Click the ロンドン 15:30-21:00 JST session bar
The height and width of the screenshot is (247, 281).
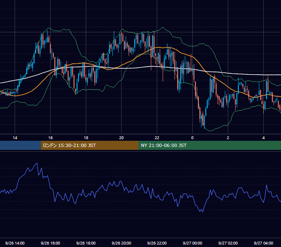[x=90, y=145]
